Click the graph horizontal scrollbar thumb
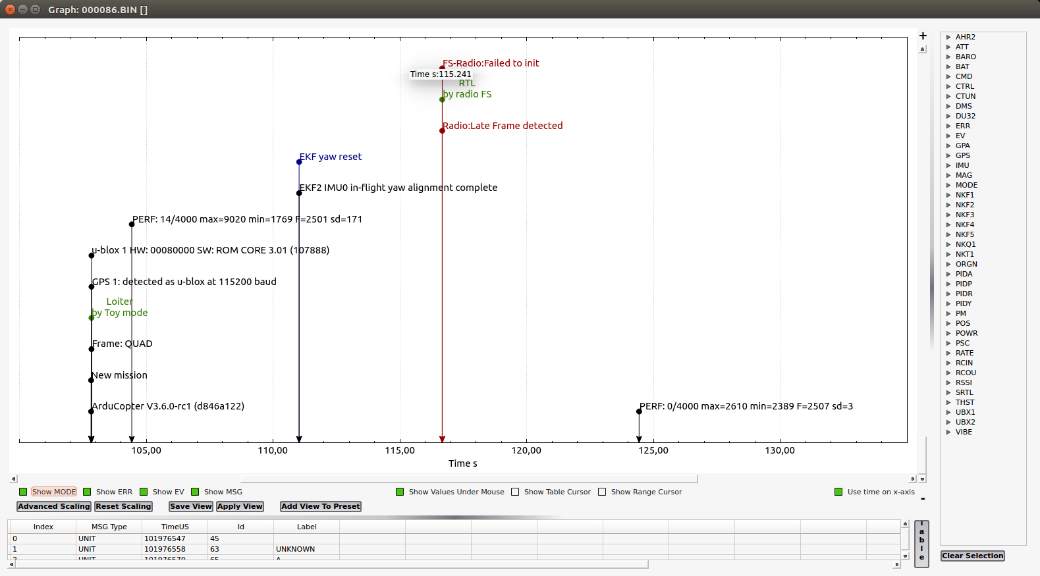 pos(468,479)
